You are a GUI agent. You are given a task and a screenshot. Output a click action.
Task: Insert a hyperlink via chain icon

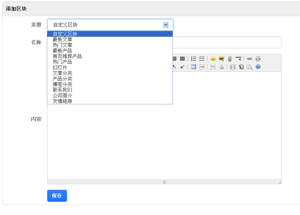[249, 58]
